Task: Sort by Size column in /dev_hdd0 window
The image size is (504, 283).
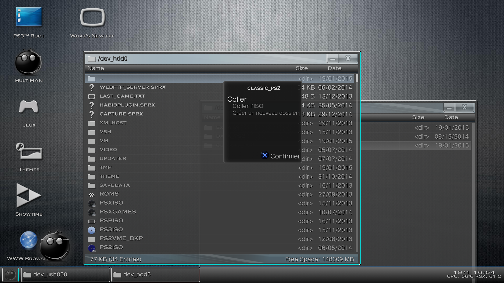Action: [x=302, y=68]
